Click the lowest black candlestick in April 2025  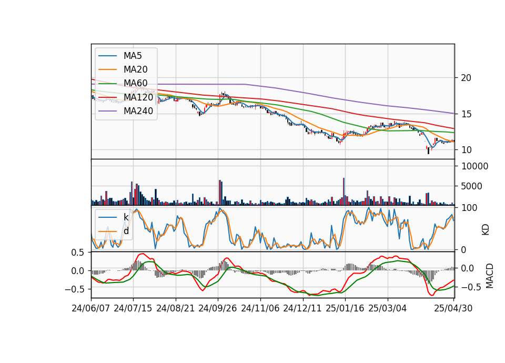[428, 150]
